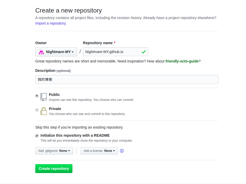Expand the Add .gitignore dropdown

tap(54, 151)
